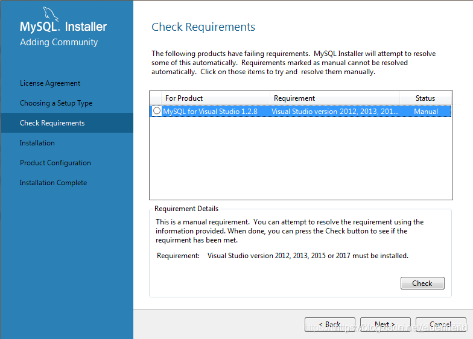
Task: Cancel the installer
Action: 440,325
